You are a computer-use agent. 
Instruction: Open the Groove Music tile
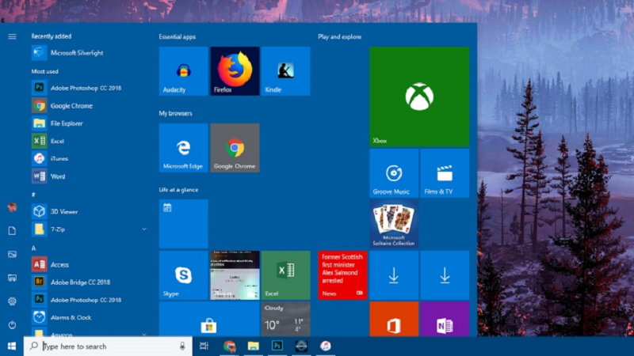click(x=394, y=173)
